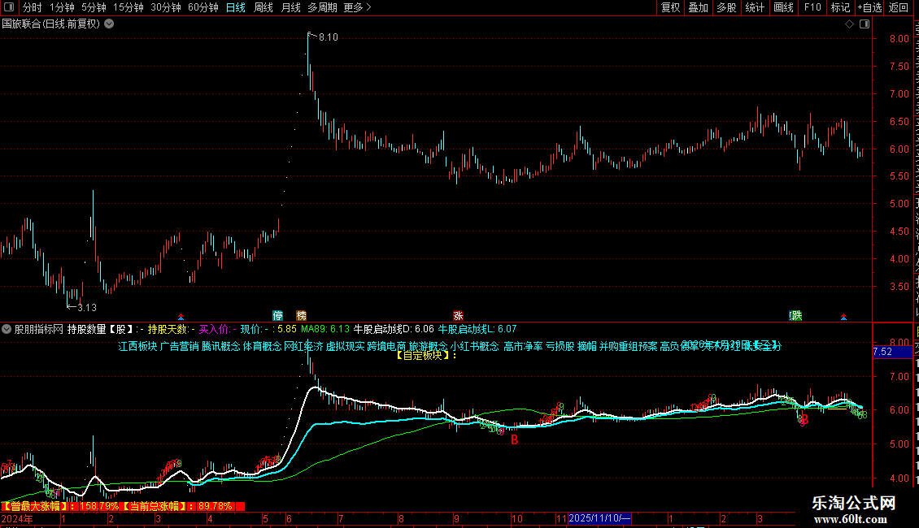
Task: Click the 持股天数 indicator field
Action: tap(171, 330)
